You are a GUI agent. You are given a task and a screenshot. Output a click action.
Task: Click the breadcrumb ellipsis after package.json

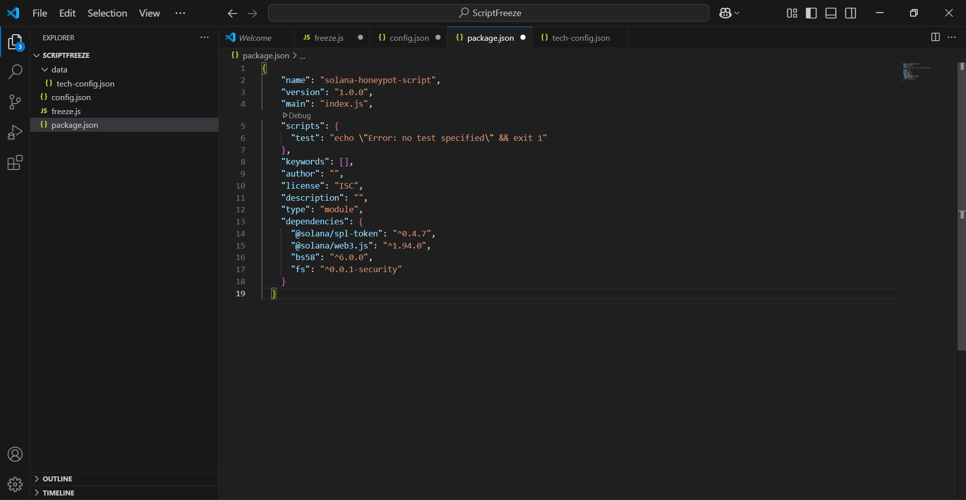coord(302,56)
